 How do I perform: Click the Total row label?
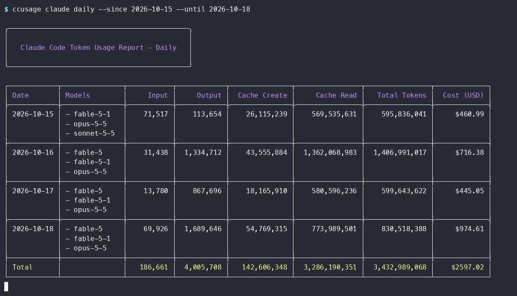(23, 267)
